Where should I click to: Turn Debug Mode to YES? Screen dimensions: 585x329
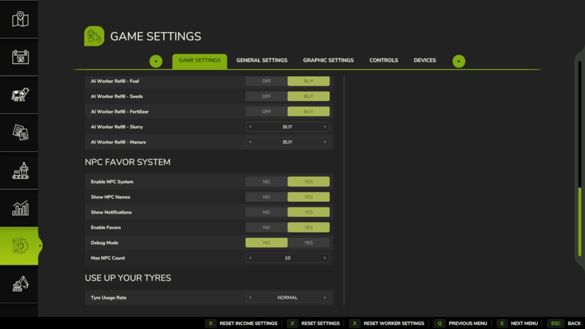(308, 243)
